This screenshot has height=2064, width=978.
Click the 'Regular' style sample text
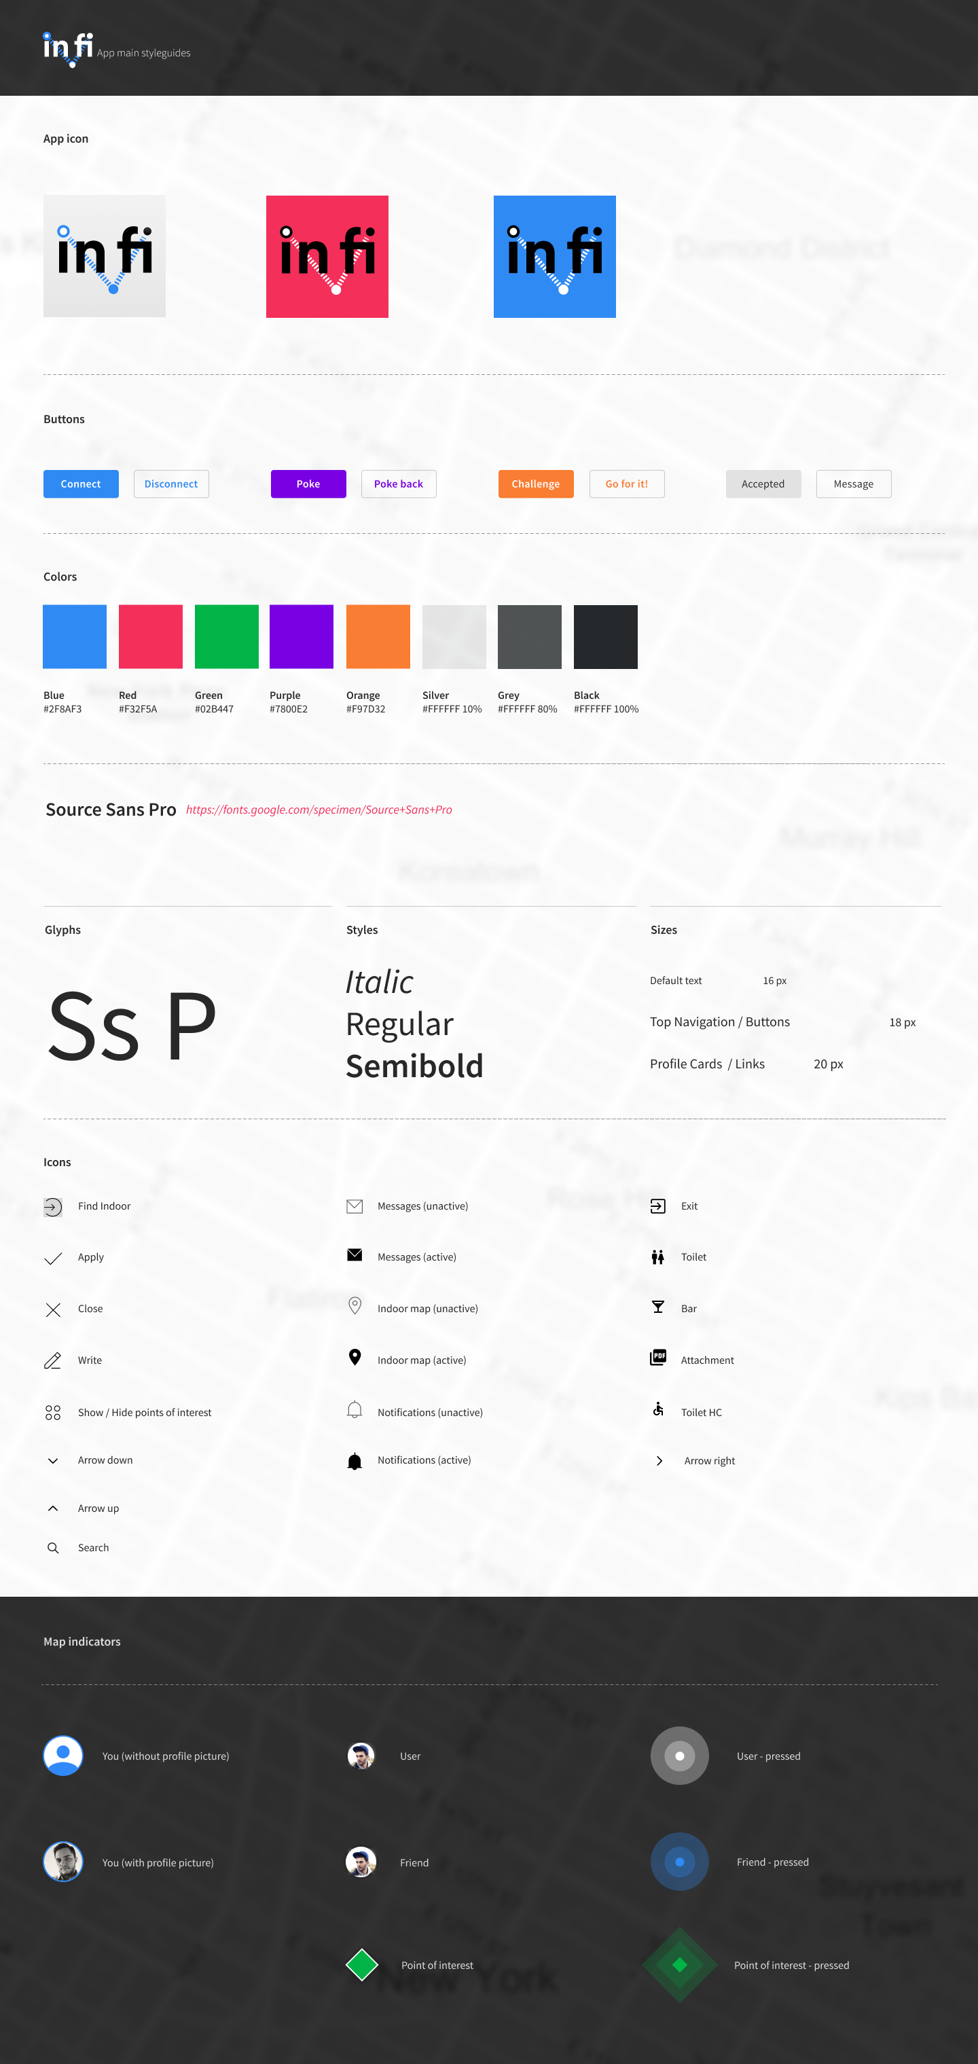click(400, 1025)
